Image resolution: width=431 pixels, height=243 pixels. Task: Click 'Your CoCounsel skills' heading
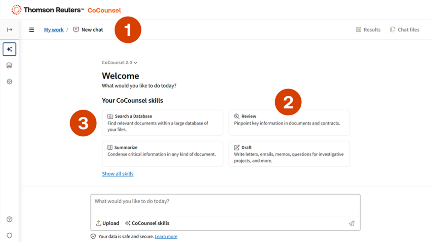tap(133, 101)
